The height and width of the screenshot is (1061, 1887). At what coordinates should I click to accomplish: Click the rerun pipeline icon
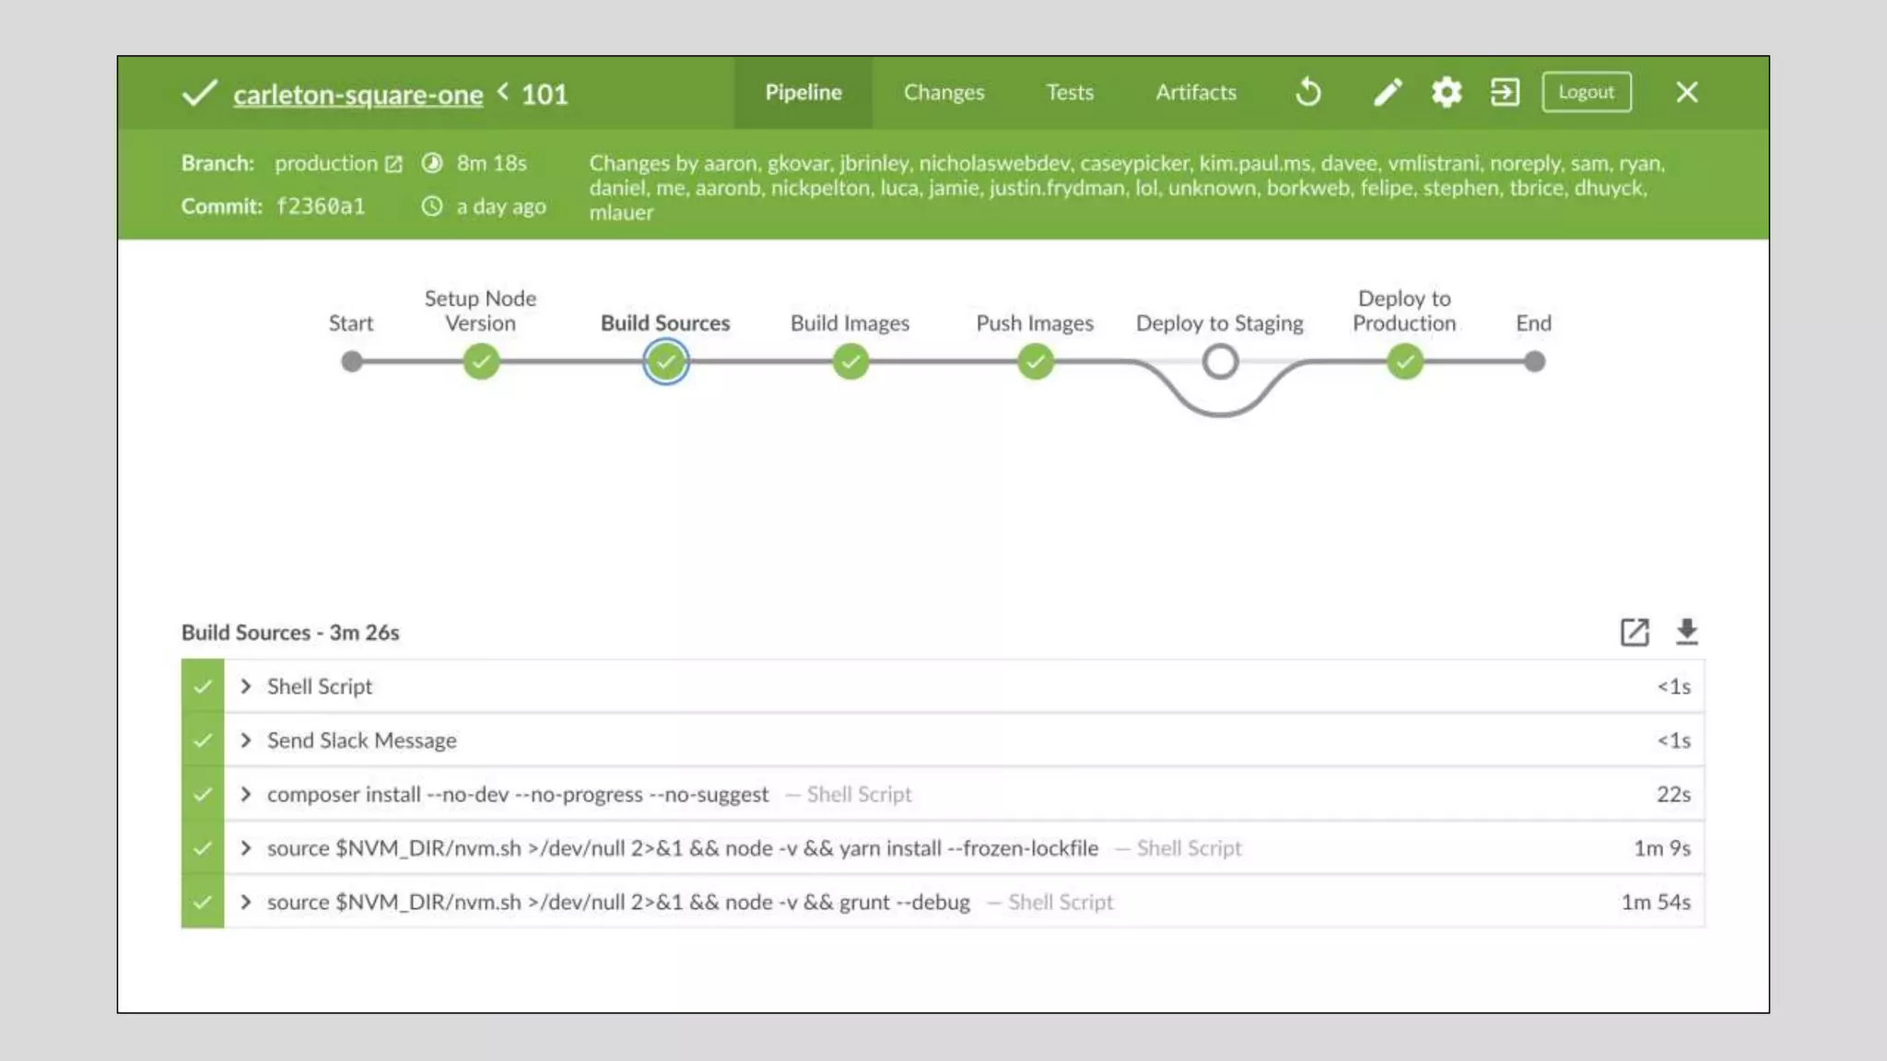(x=1308, y=92)
